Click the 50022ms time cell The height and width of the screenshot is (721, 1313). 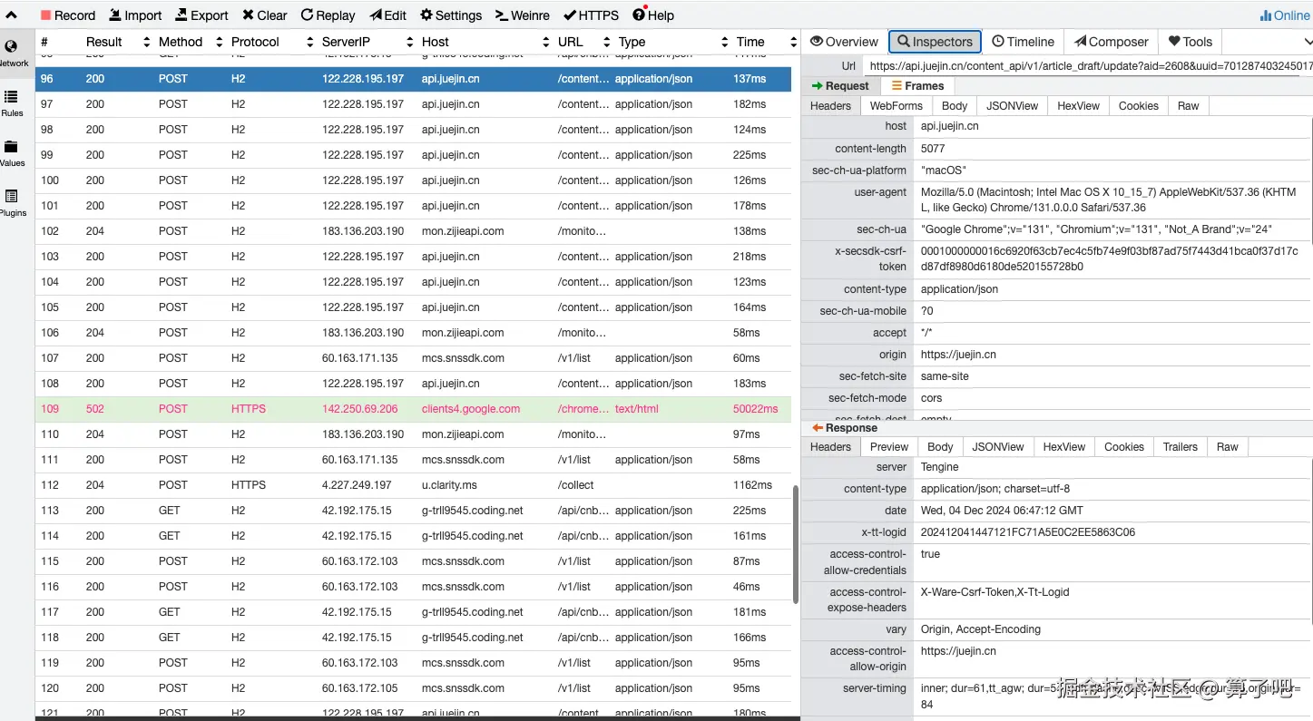click(x=755, y=409)
